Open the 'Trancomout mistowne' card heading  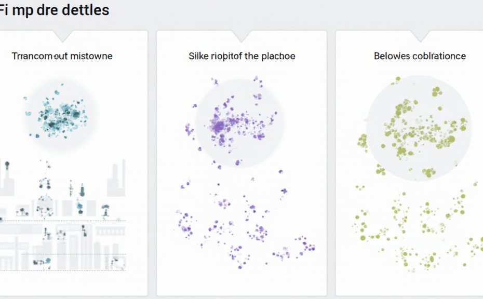(x=62, y=56)
